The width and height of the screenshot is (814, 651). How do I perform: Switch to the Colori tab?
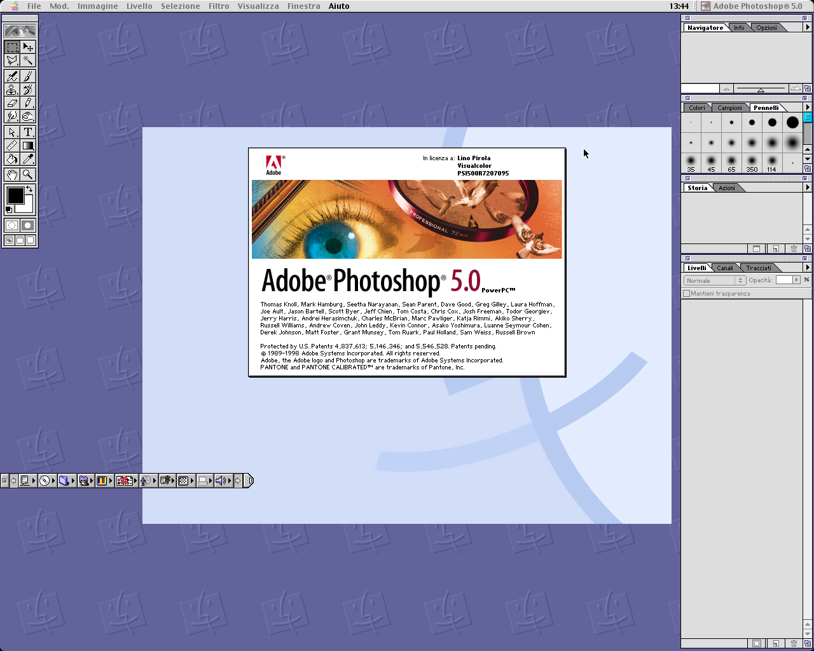click(697, 108)
